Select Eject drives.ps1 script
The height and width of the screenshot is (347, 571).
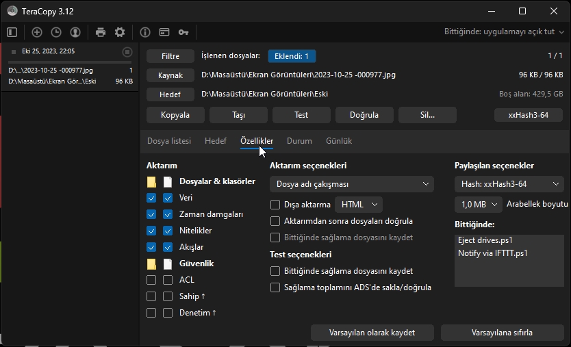tap(485, 240)
